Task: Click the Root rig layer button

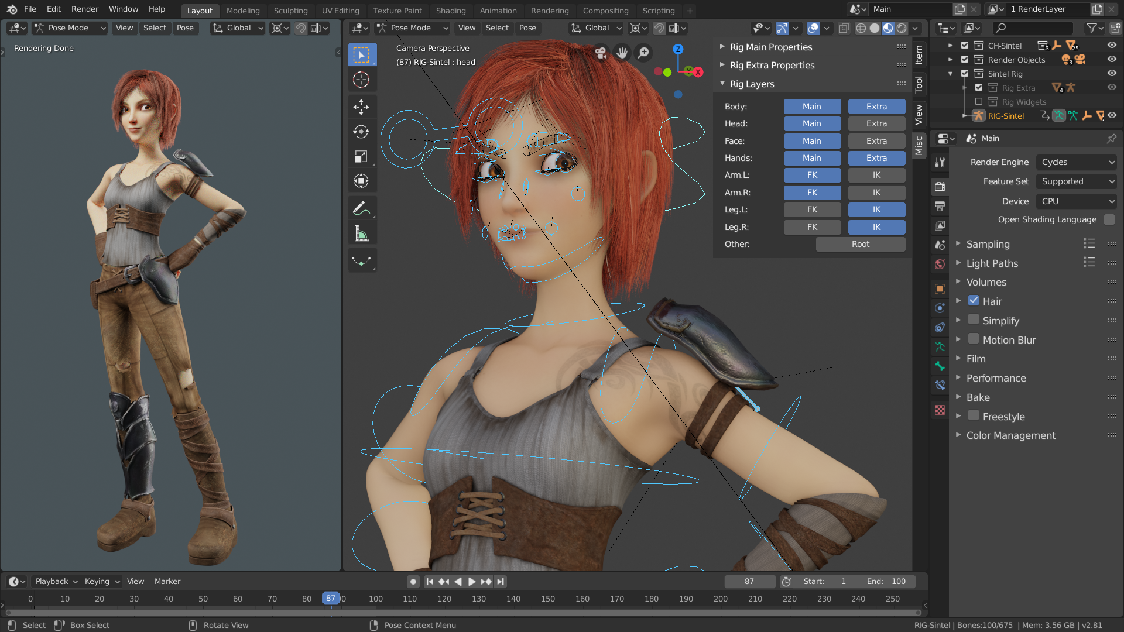Action: point(860,244)
